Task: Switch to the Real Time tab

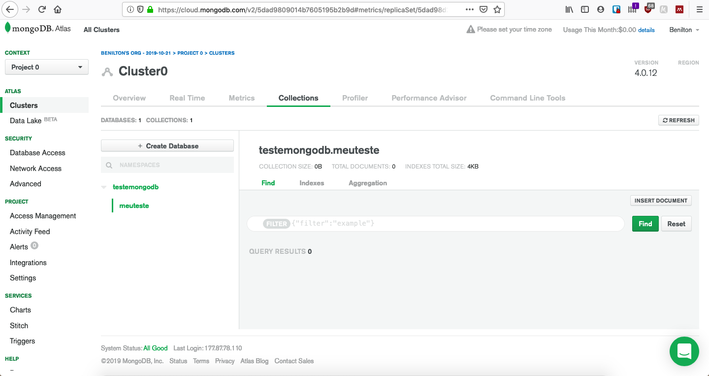Action: (187, 98)
